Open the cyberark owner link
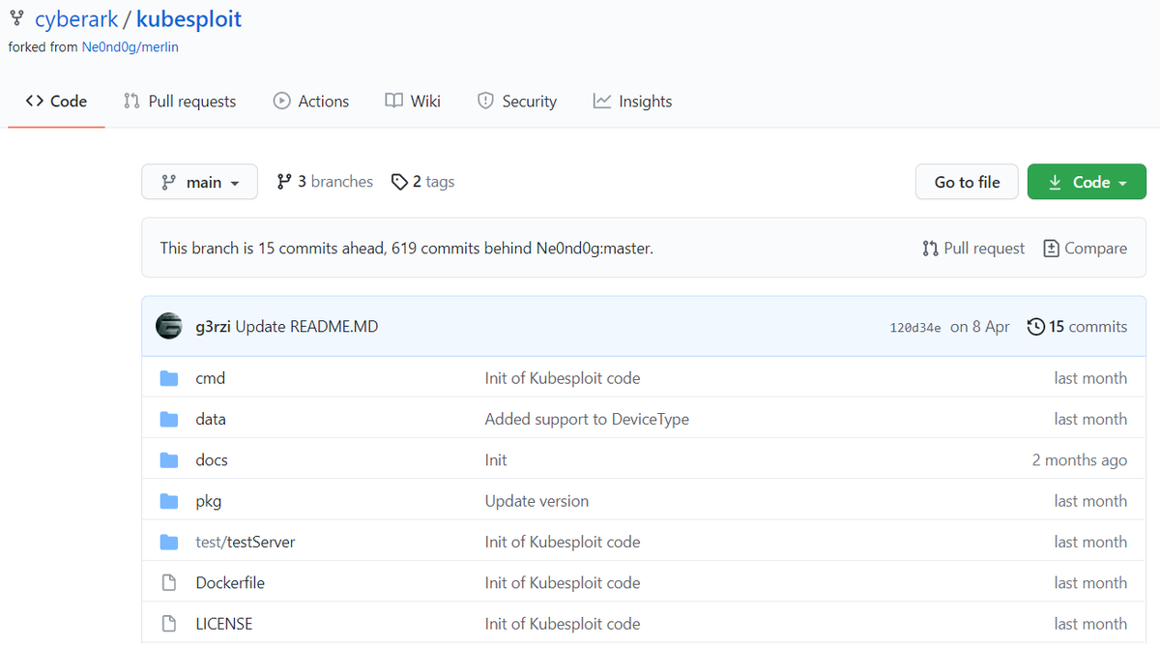 [x=74, y=19]
